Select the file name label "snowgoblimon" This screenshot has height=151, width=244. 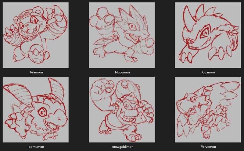click(x=123, y=147)
